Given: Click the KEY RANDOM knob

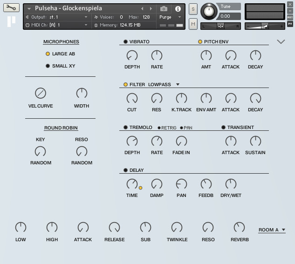Looking at the screenshot, I should point(41,151).
